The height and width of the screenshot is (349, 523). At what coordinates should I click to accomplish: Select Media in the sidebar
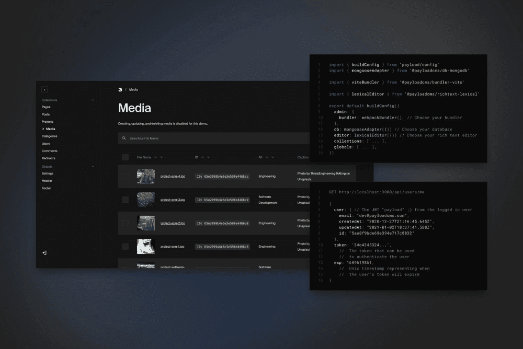[50, 129]
